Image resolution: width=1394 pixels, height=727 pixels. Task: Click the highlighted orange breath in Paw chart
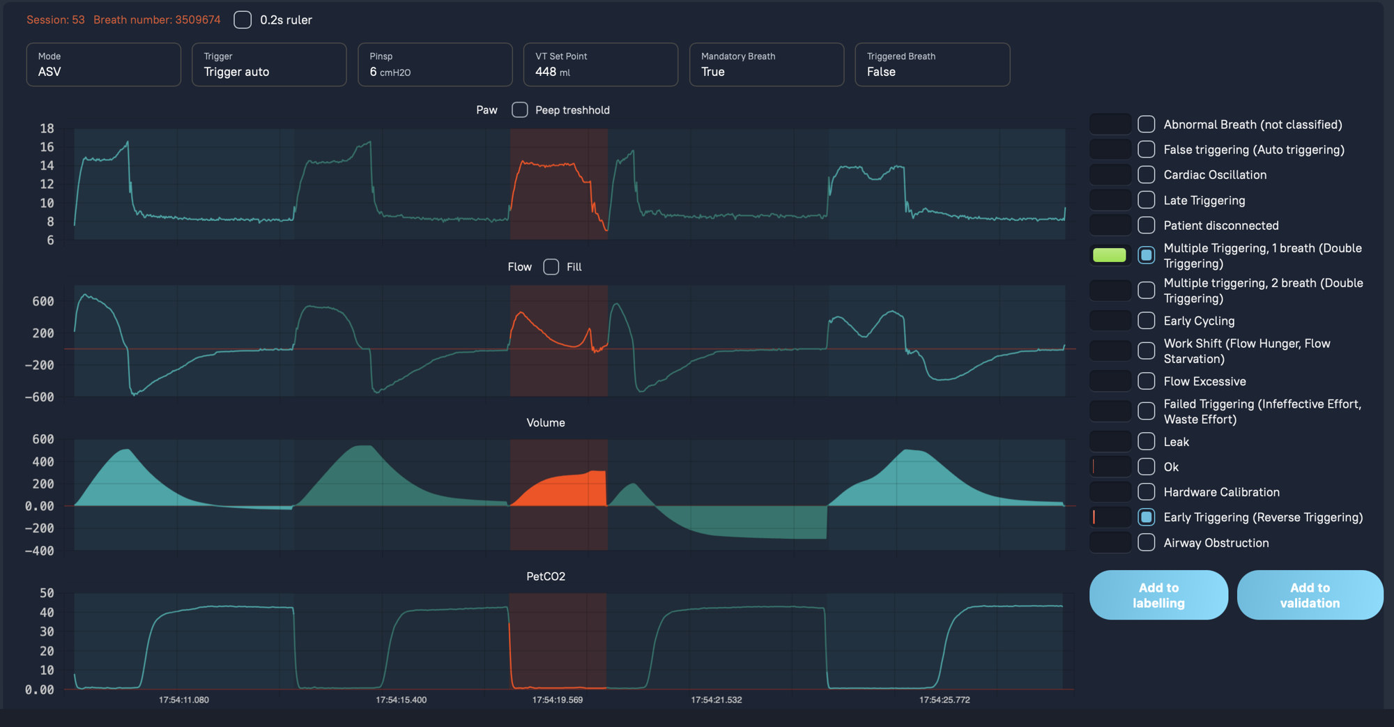[558, 184]
